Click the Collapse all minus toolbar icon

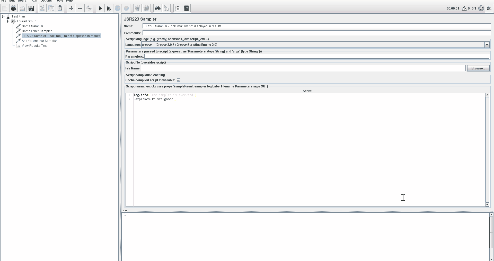click(80, 8)
